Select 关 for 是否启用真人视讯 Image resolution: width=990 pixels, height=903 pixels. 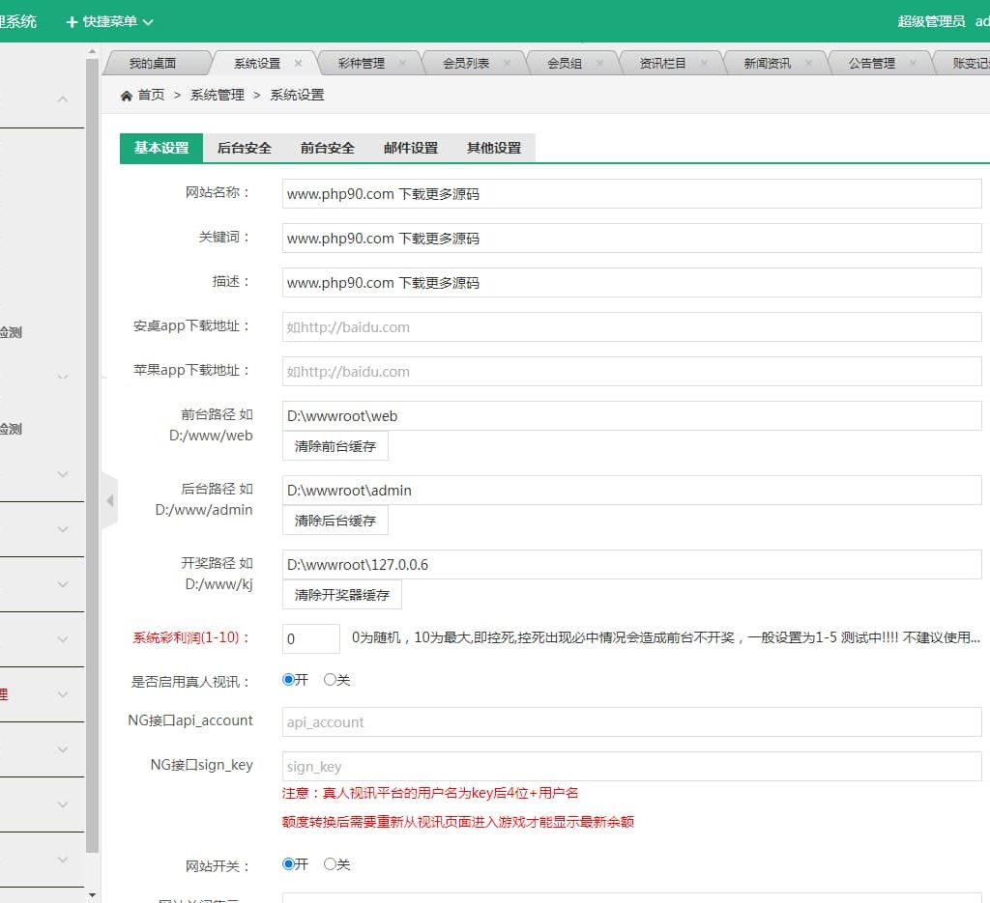(330, 680)
